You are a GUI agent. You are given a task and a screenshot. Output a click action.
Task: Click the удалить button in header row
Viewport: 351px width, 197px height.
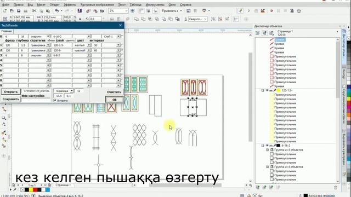click(x=70, y=40)
